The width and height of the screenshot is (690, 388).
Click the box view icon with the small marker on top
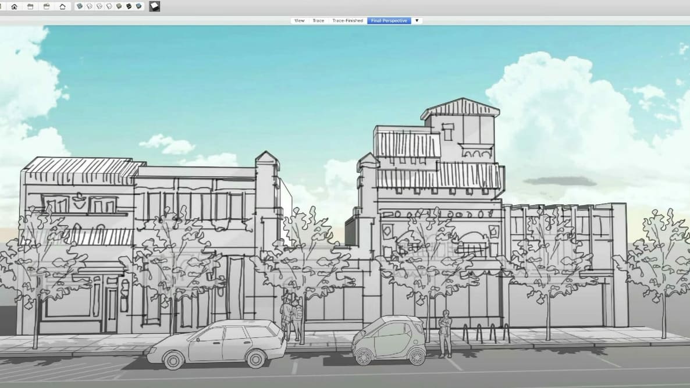46,6
